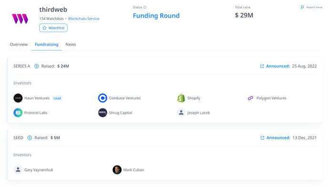Click the Report issue flag link
334x187 pixels.
312,7
